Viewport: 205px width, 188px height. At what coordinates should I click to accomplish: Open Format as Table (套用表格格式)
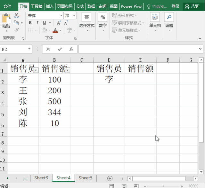tap(128, 23)
